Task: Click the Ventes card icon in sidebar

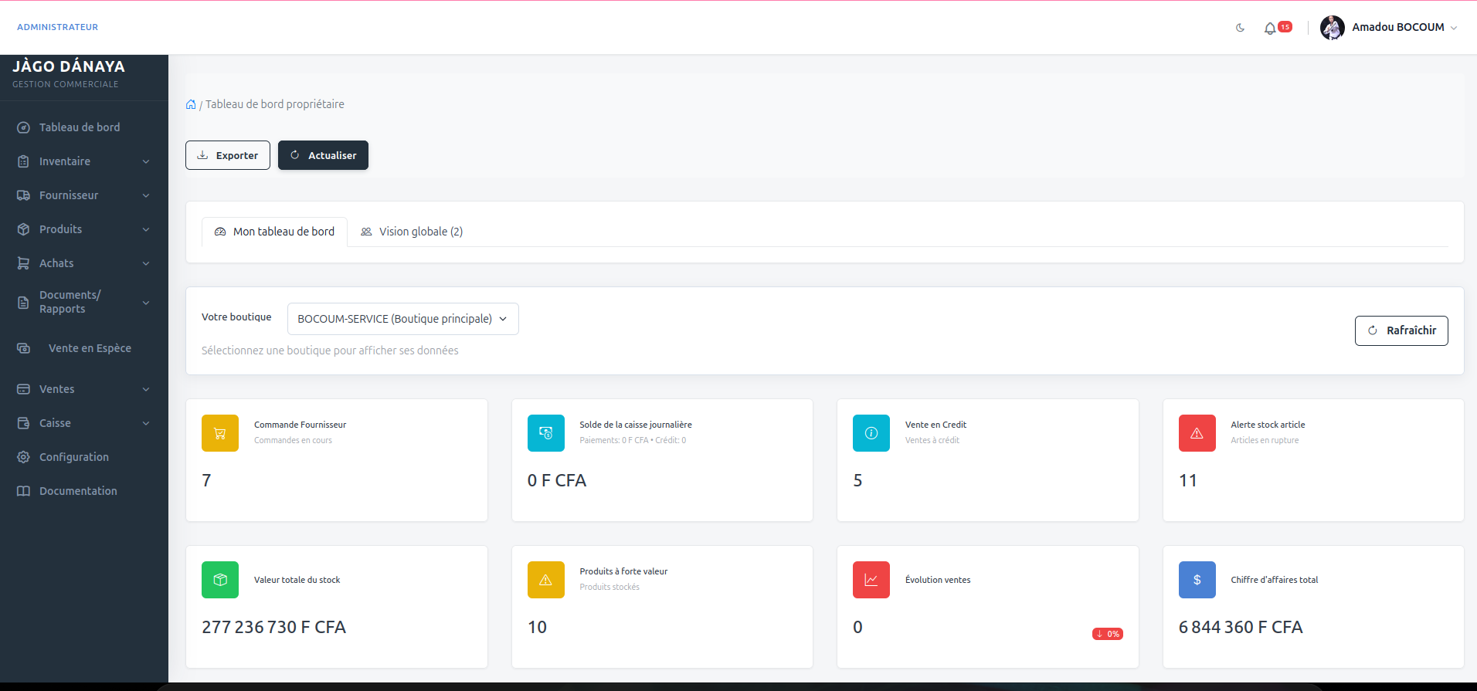Action: [23, 389]
